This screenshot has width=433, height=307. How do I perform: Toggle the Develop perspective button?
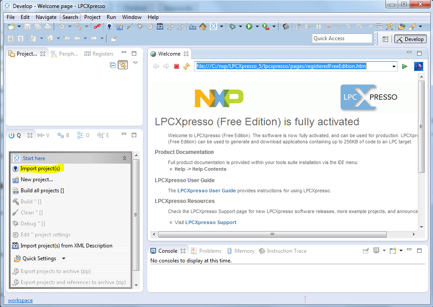point(411,39)
